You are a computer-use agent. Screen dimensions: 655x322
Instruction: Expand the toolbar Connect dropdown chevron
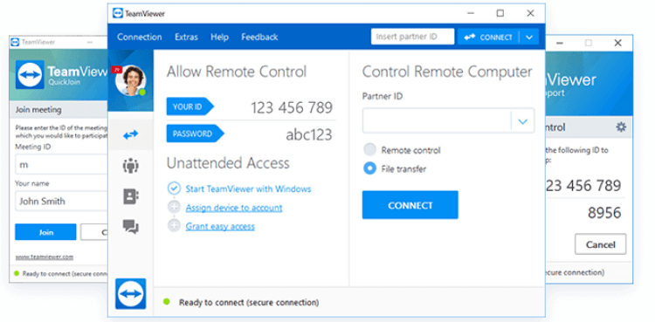(x=529, y=38)
